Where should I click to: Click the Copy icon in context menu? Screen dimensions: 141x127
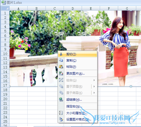(61, 60)
